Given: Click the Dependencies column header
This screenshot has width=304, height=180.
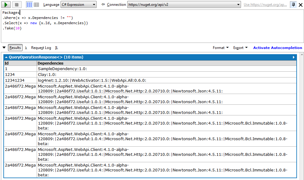Looking at the screenshot, I should (167, 63).
